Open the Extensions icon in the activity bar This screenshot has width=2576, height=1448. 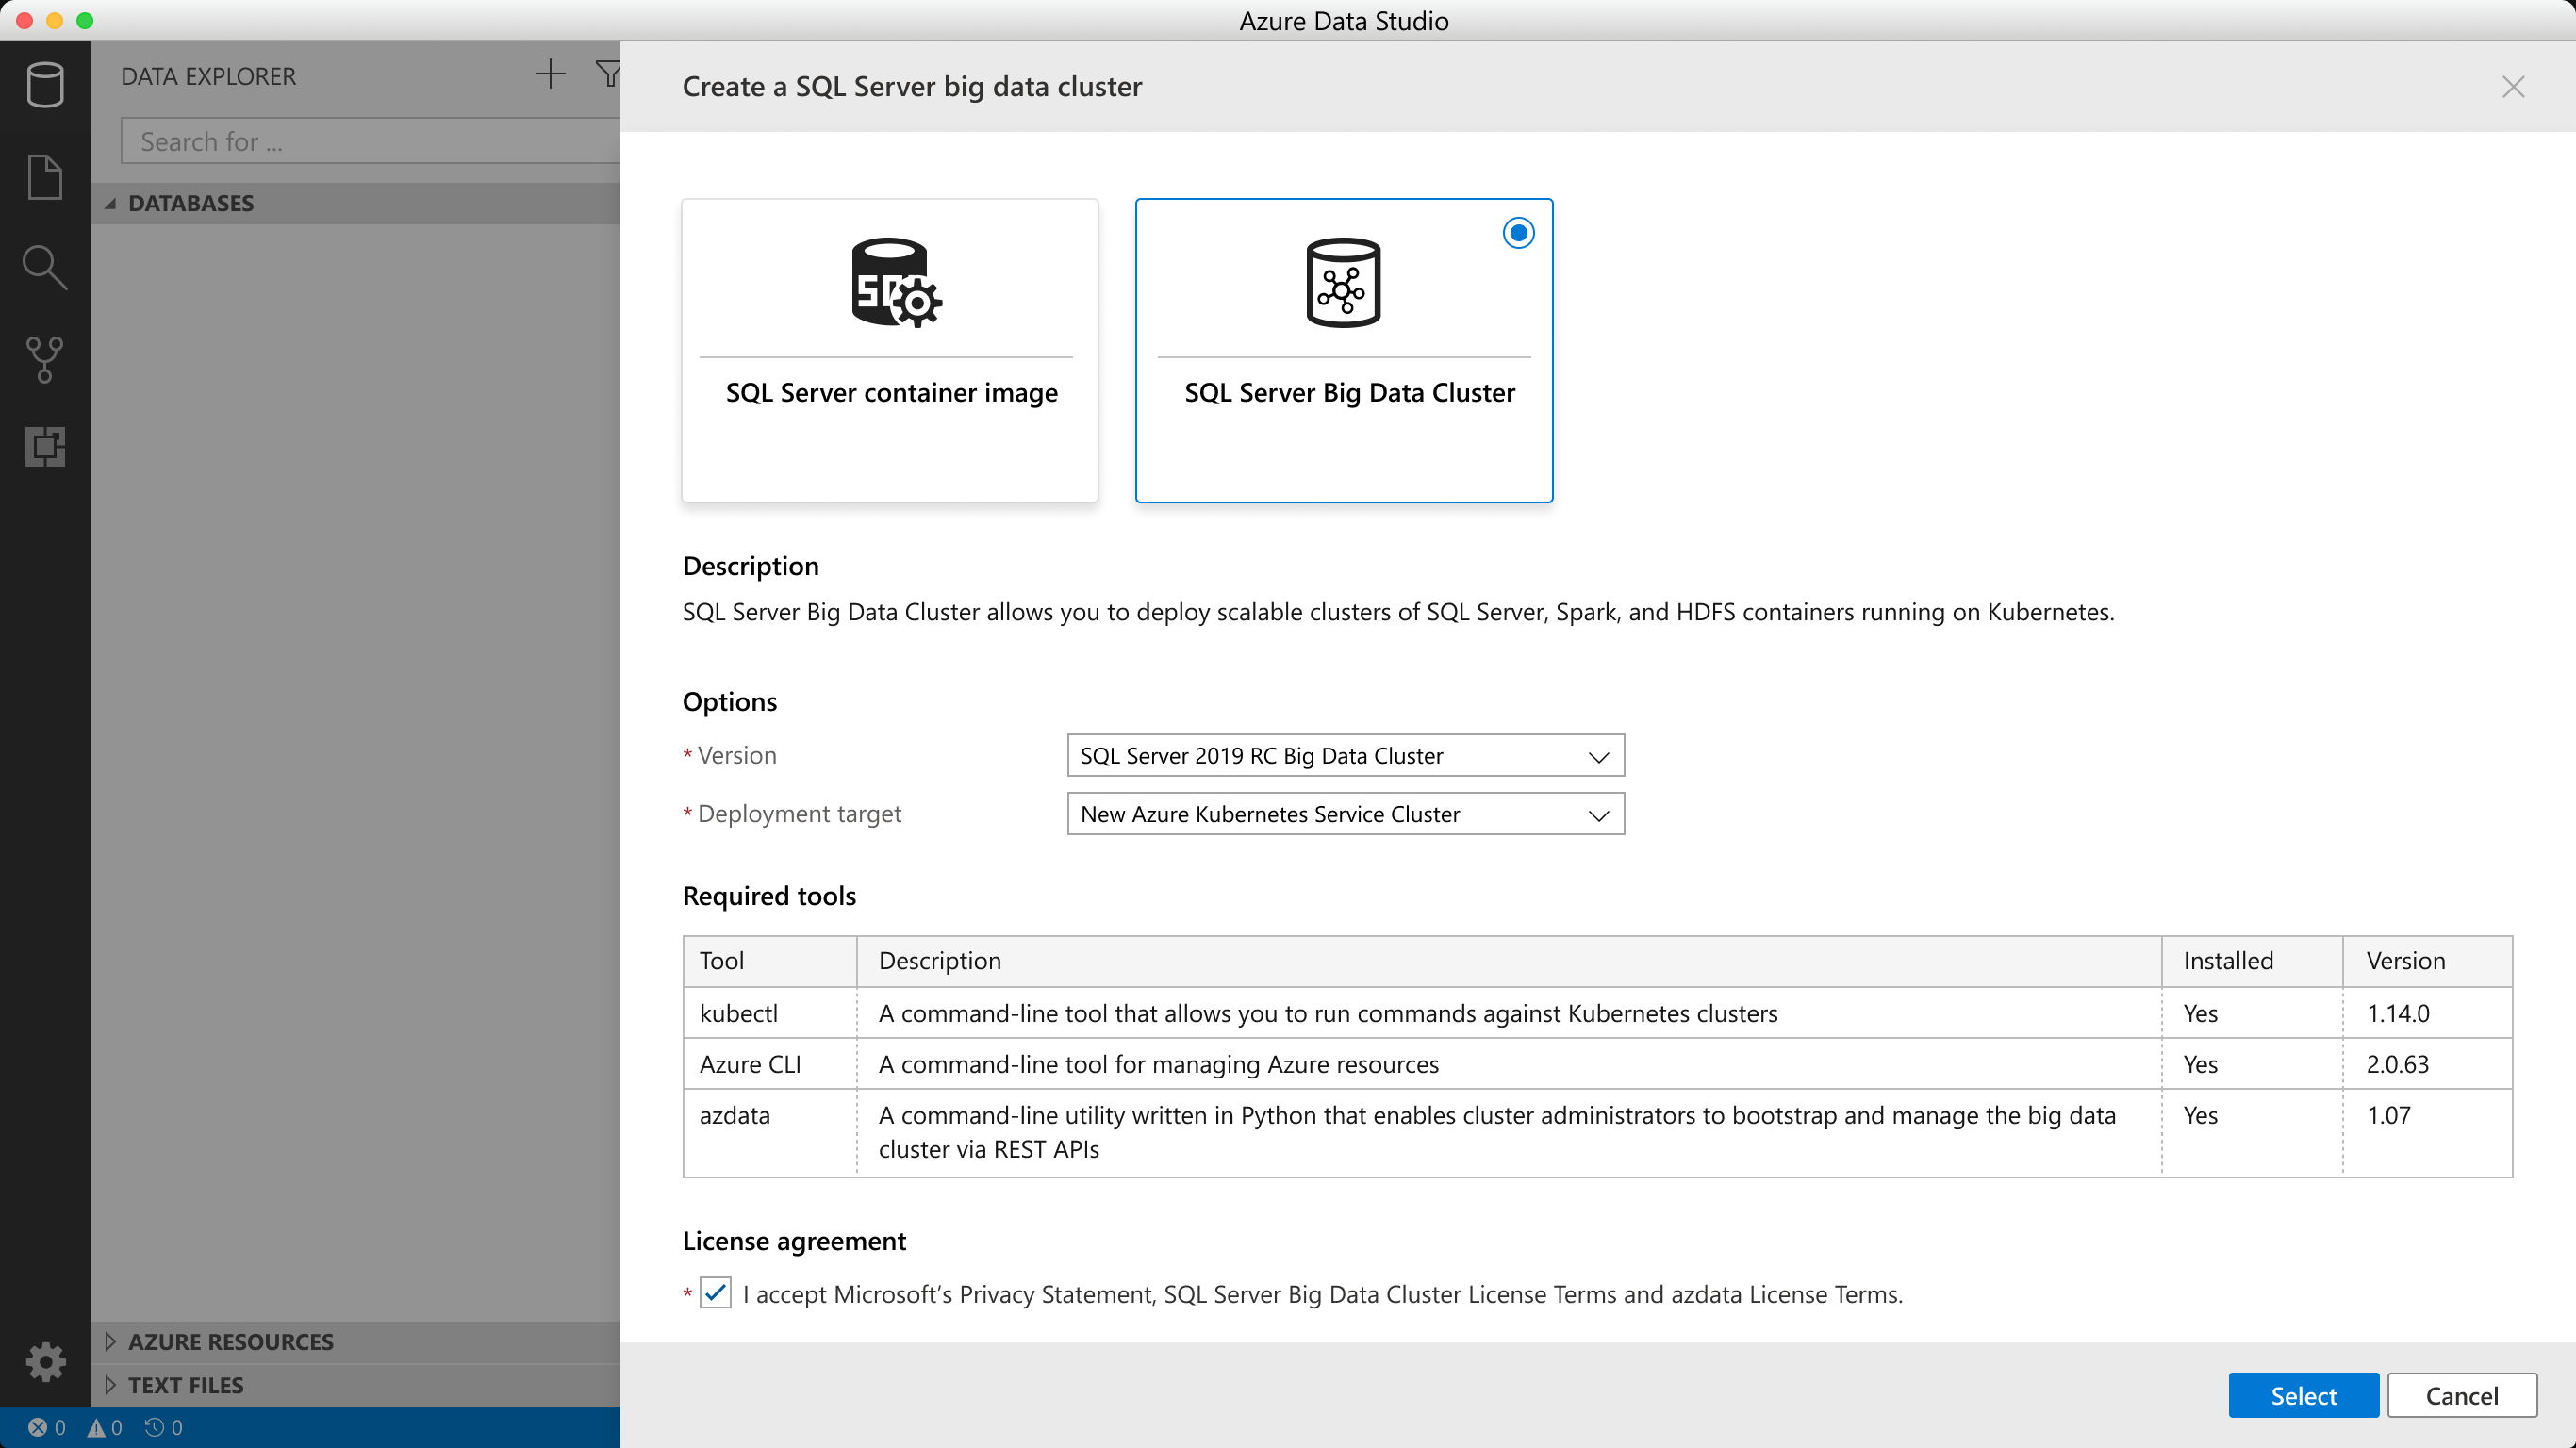point(45,447)
